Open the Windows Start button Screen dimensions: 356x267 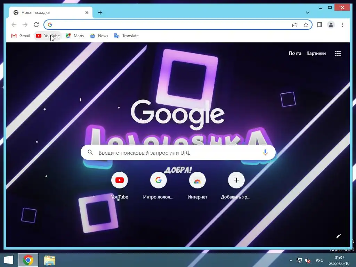coord(9,260)
